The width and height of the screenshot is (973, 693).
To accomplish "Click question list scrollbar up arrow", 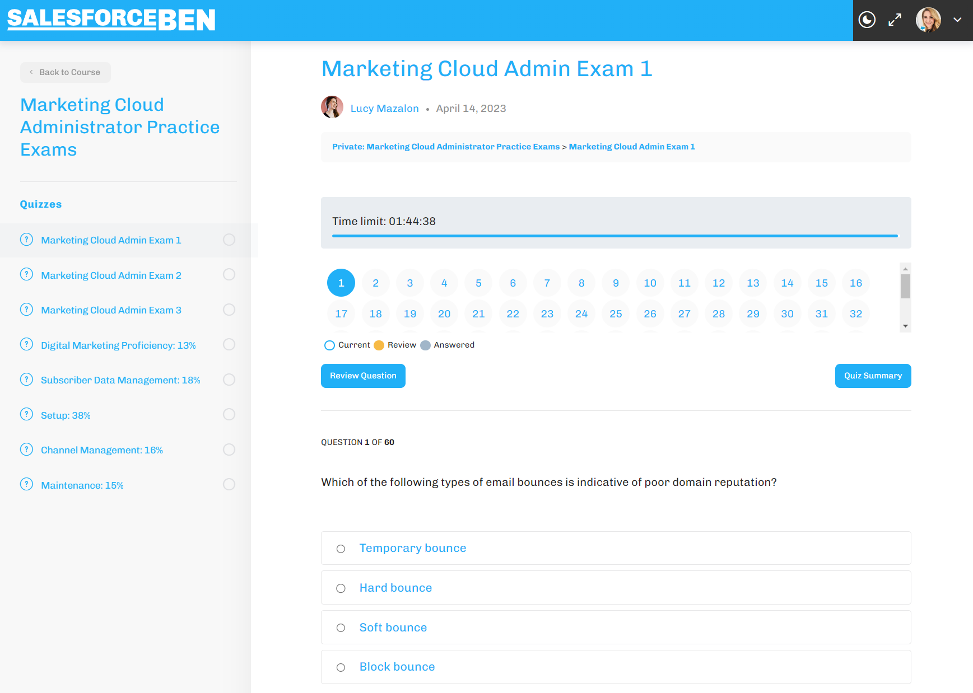I will pyautogui.click(x=905, y=269).
